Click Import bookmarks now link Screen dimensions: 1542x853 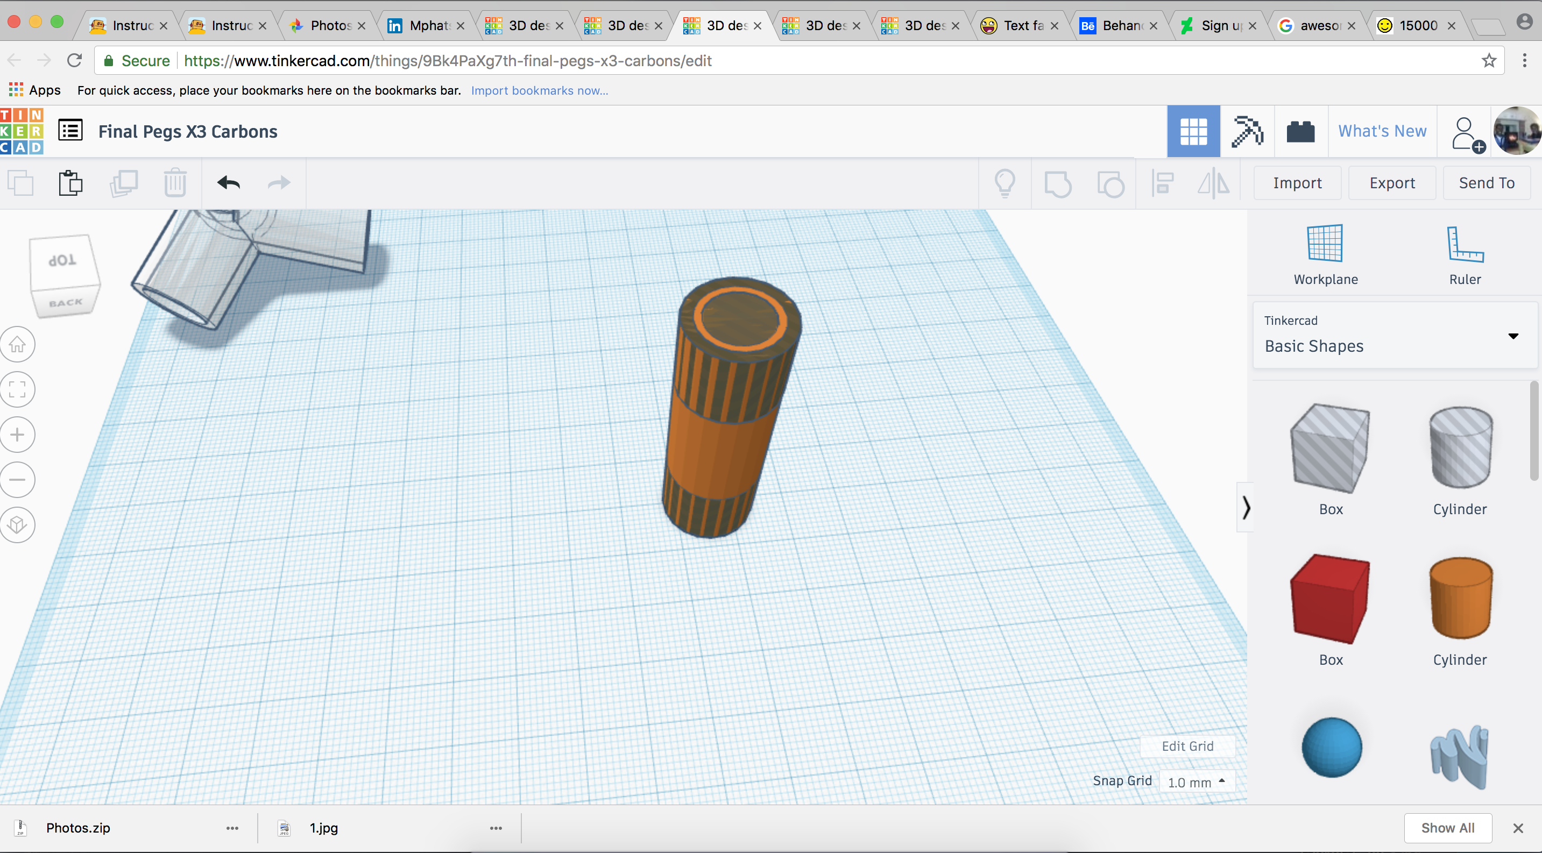(x=539, y=90)
